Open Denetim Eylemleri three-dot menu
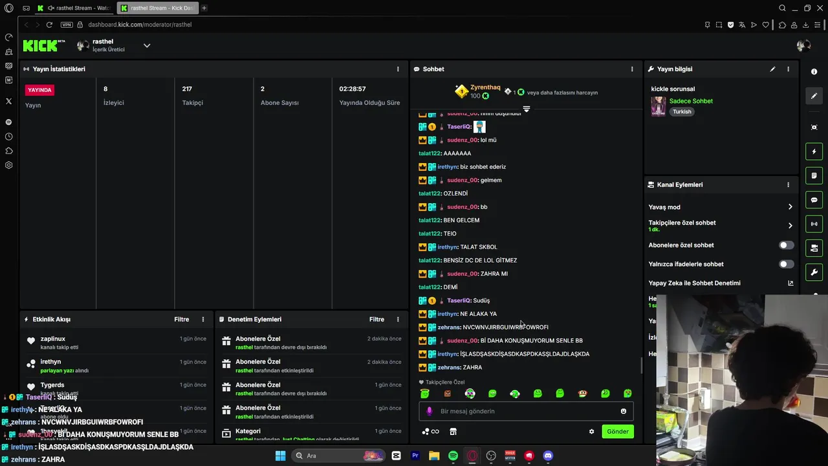The height and width of the screenshot is (466, 828). [398, 319]
